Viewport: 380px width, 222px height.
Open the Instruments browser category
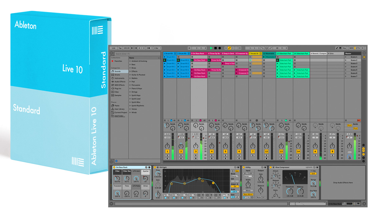119,78
